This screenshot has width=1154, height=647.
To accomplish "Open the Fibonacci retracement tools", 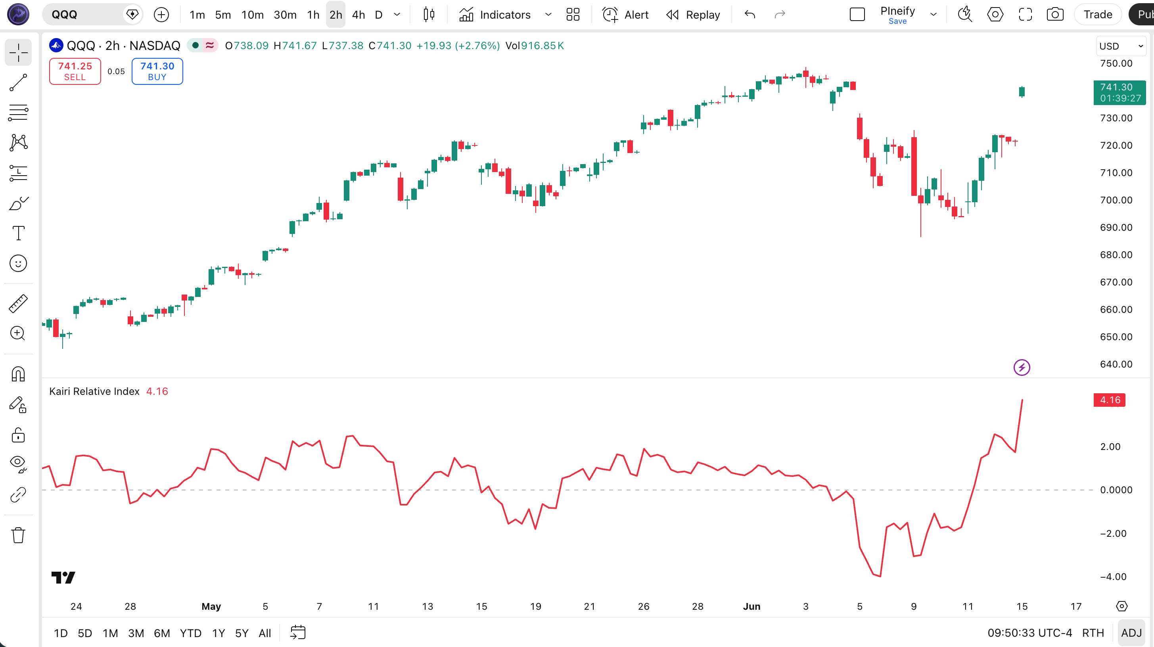I will coord(18,112).
